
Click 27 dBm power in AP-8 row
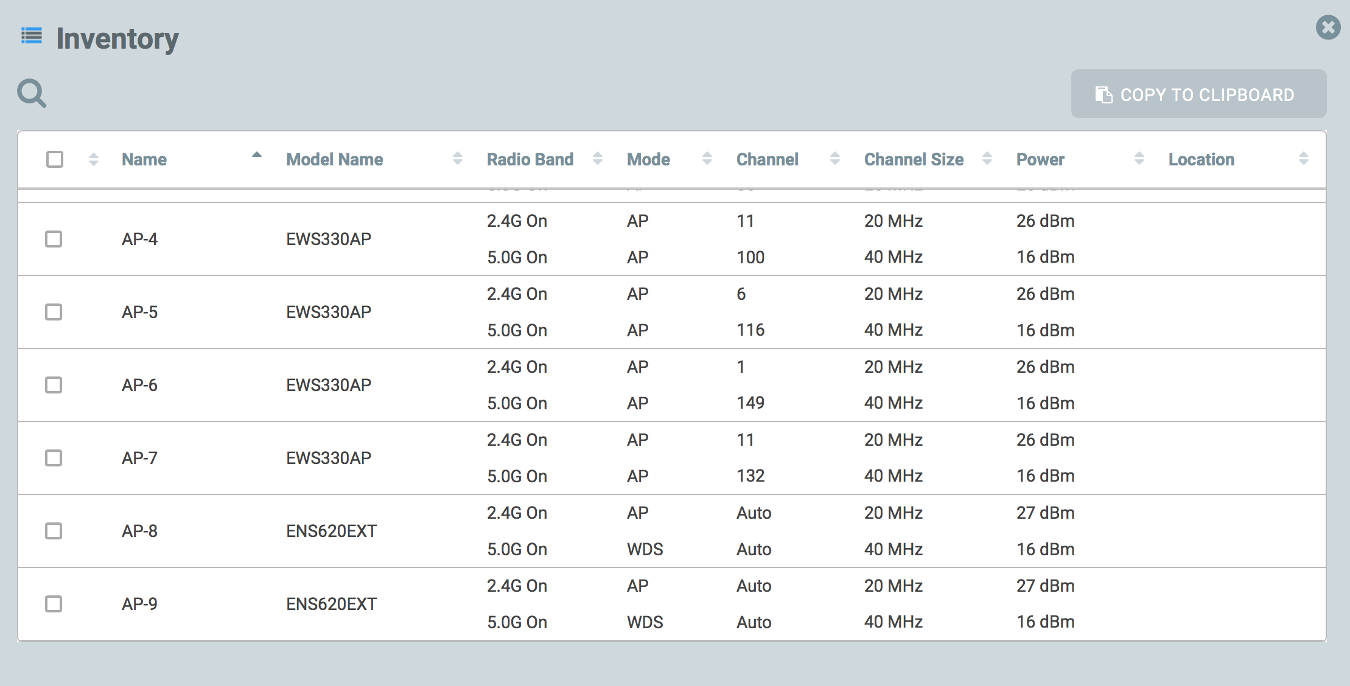point(1045,513)
